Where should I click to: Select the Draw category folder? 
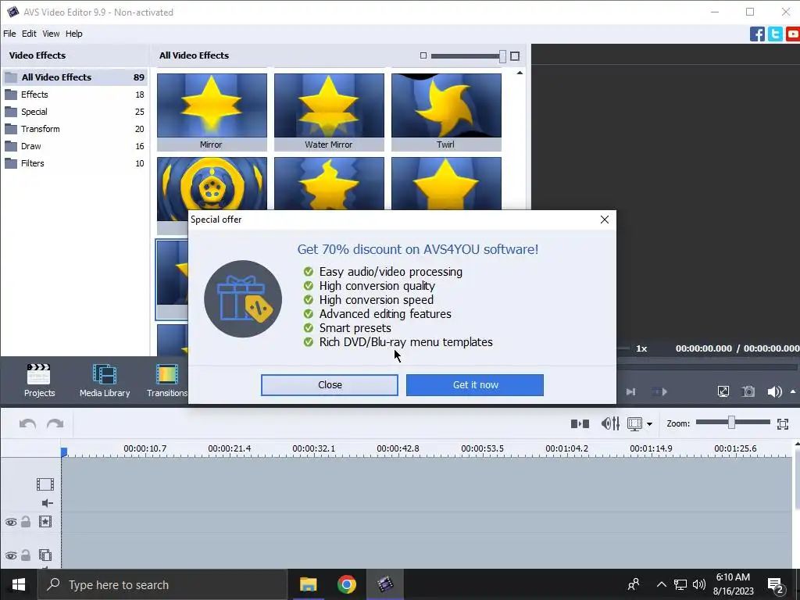pos(74,146)
